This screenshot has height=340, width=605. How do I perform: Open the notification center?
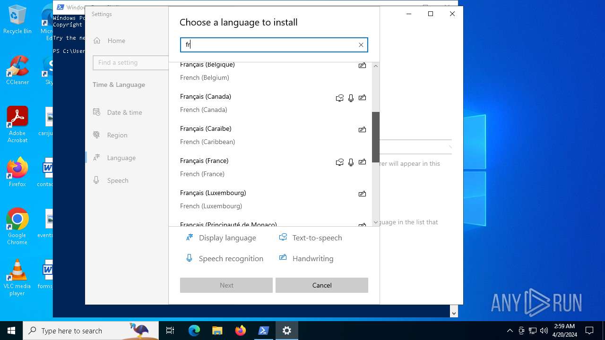click(589, 331)
